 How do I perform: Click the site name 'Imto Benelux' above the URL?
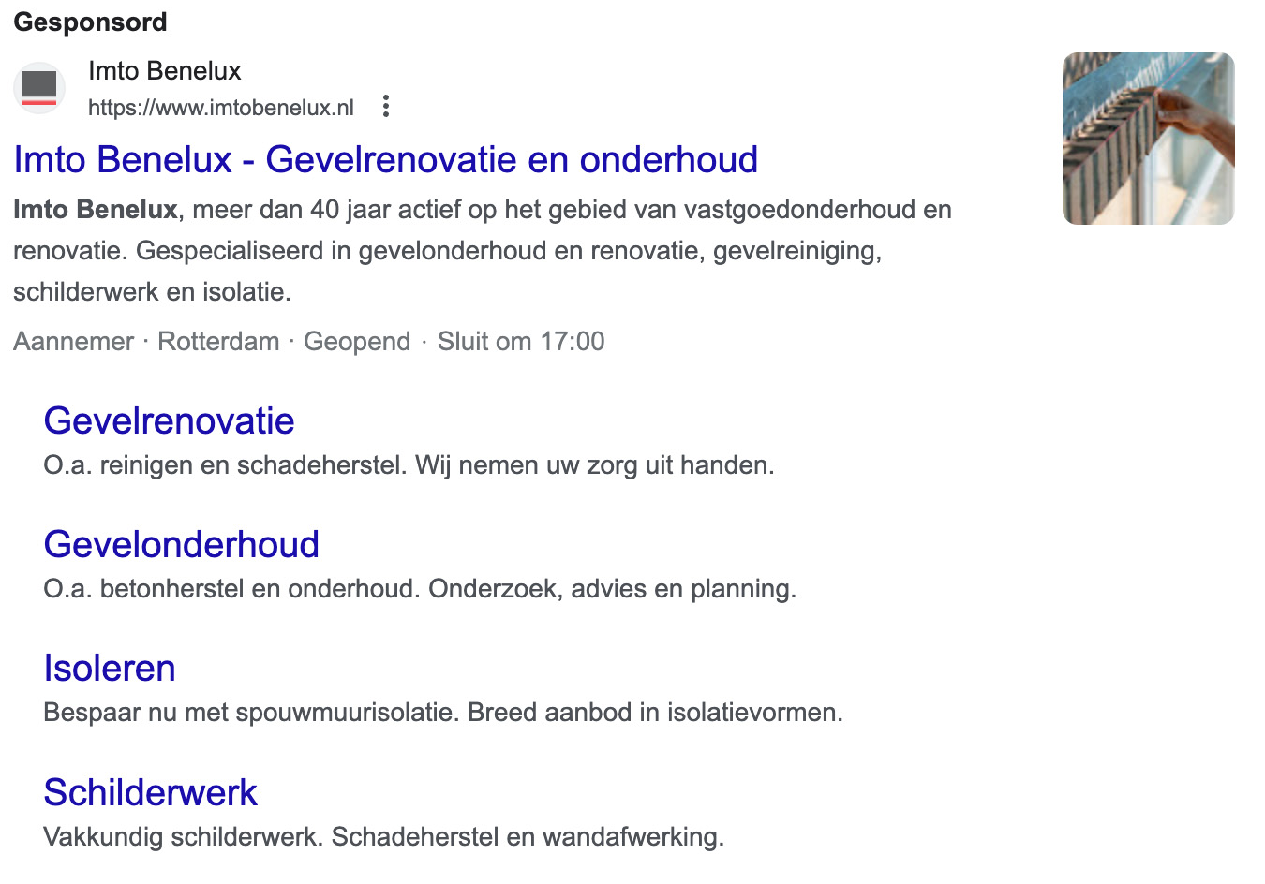pyautogui.click(x=164, y=70)
